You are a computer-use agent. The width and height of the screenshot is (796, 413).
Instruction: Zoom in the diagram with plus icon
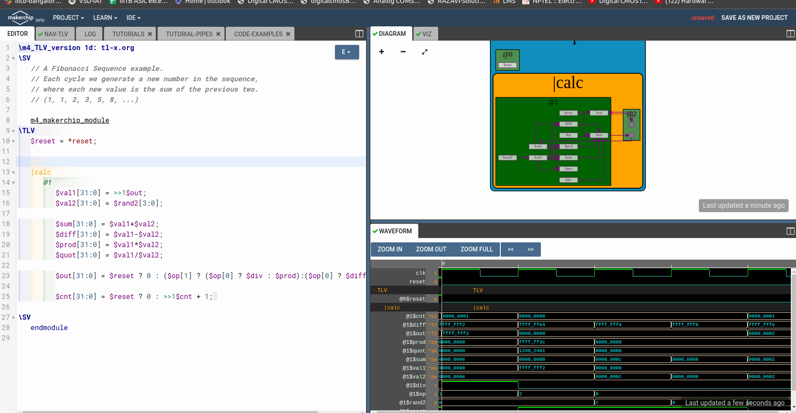382,52
